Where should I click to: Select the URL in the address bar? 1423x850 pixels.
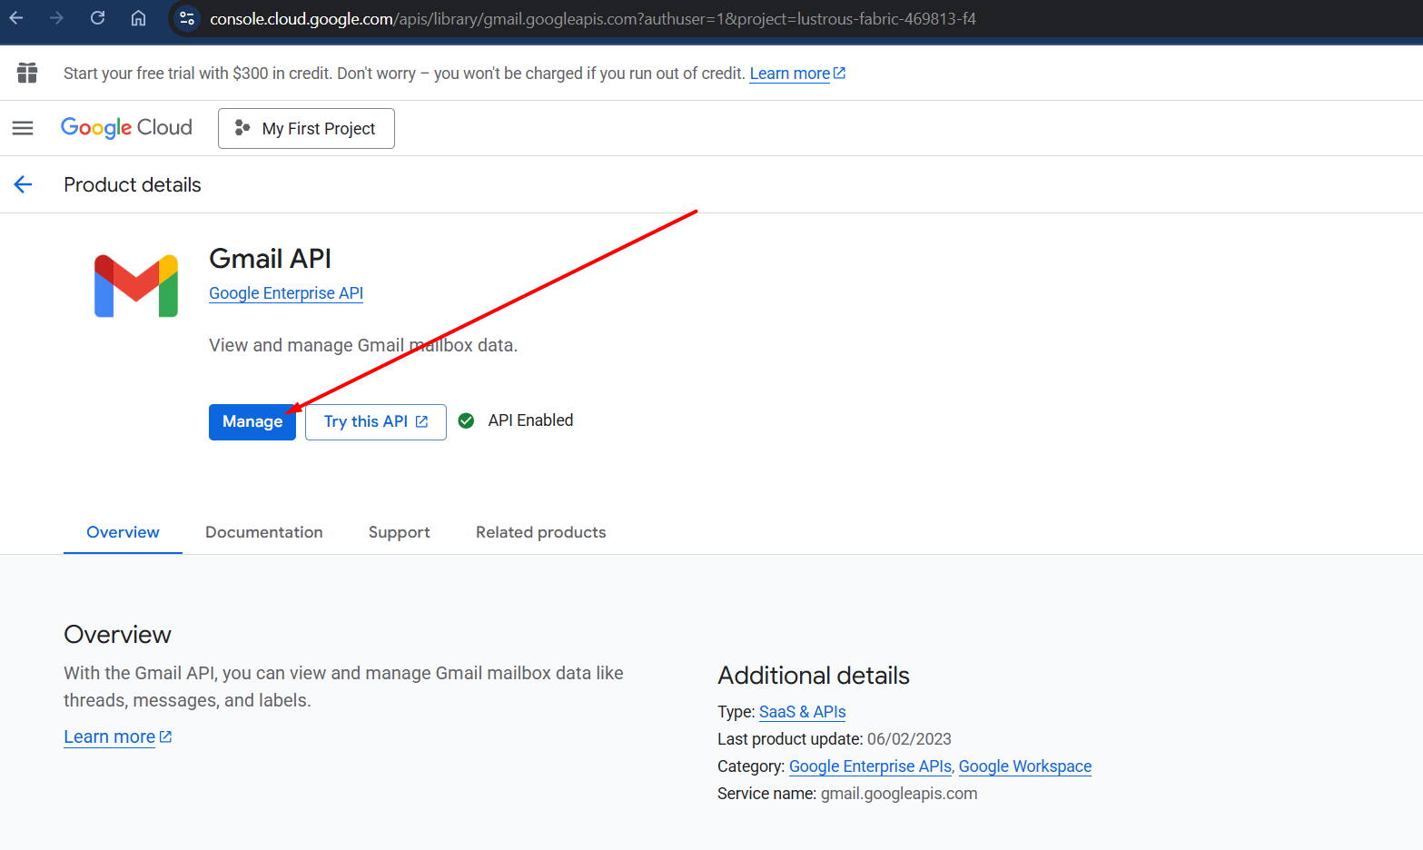pos(593,19)
